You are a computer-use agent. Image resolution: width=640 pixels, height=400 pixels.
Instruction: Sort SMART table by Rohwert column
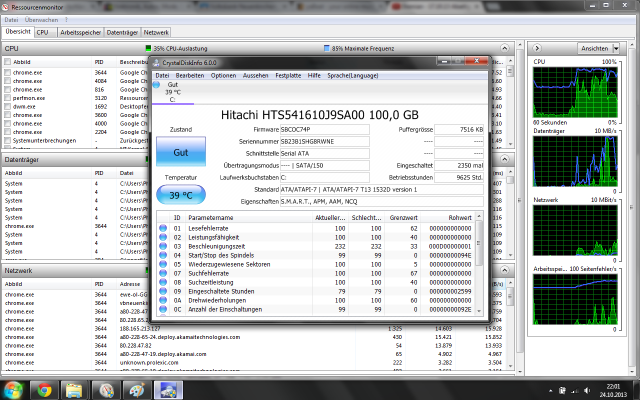(447, 217)
